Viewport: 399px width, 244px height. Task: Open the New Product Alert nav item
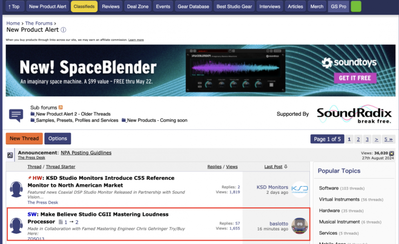(48, 6)
